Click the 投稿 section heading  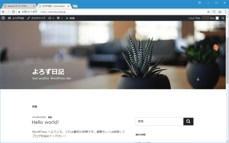point(35,107)
